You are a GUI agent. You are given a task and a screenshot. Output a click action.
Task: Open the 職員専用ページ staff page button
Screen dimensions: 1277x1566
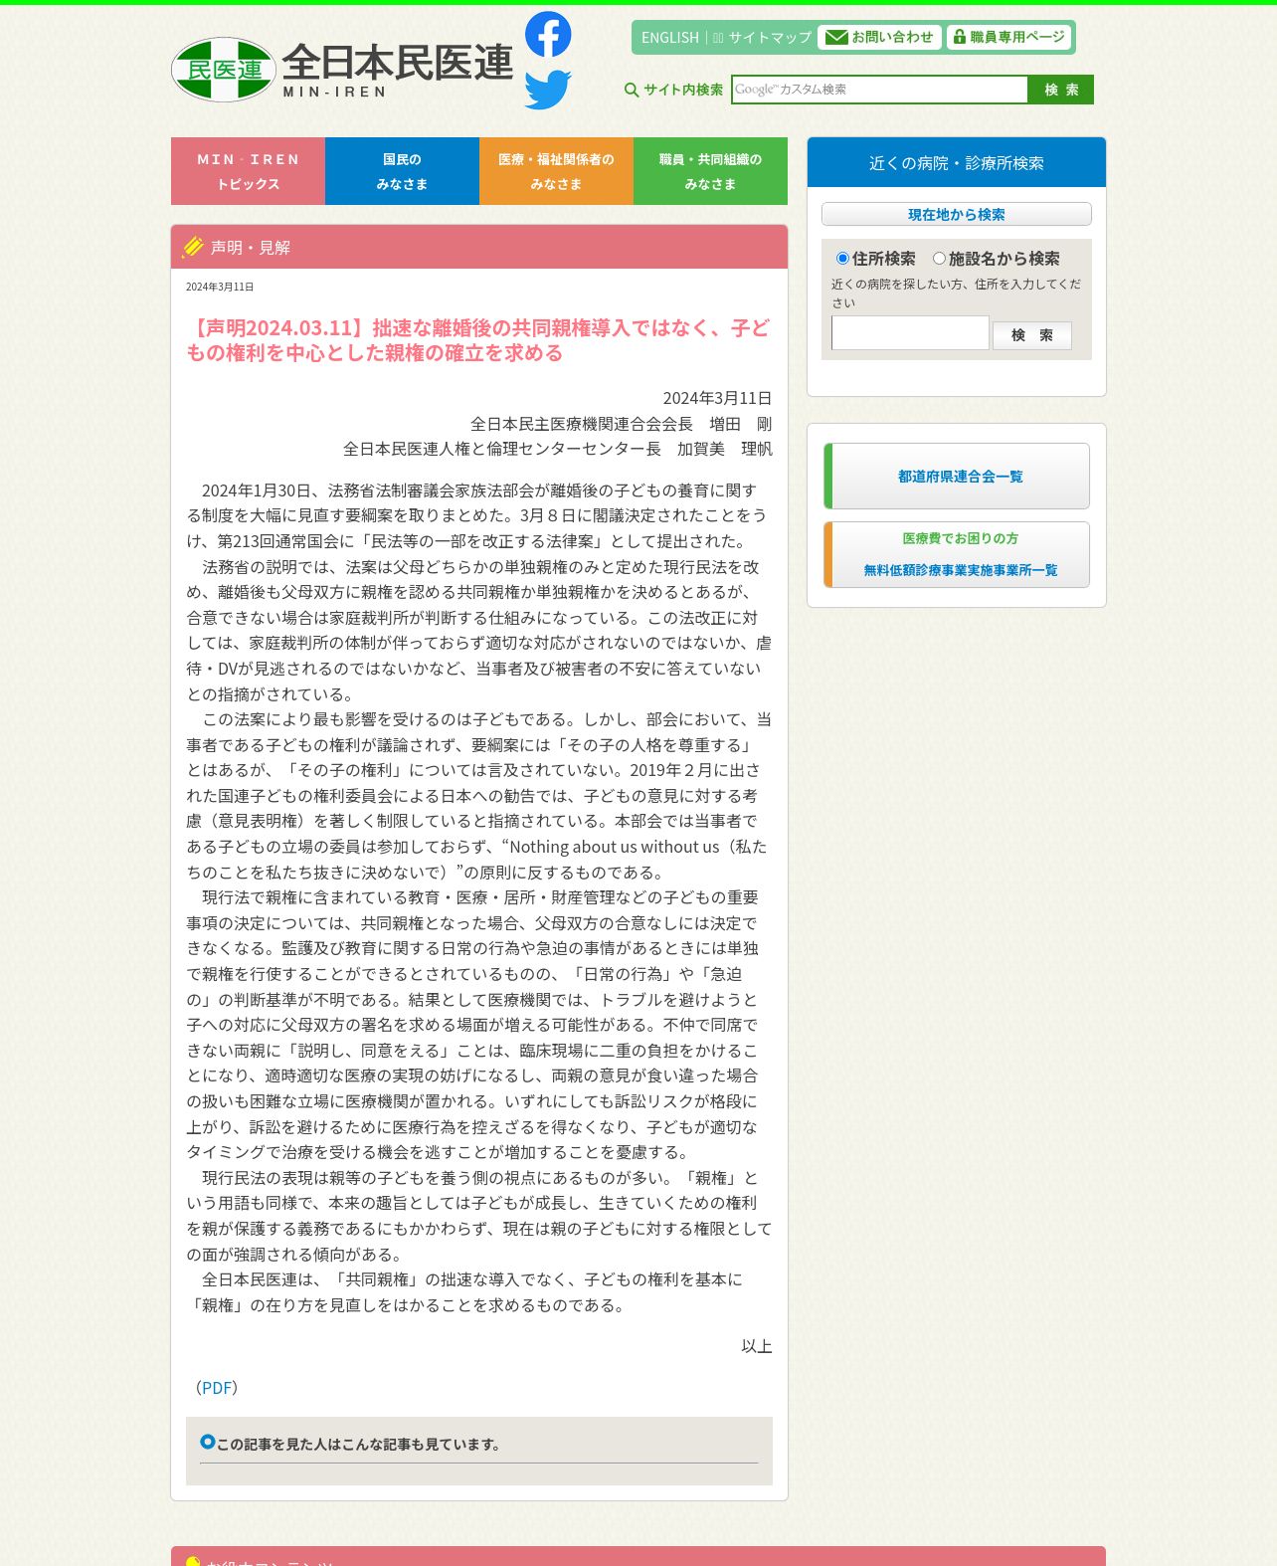[x=1008, y=37]
